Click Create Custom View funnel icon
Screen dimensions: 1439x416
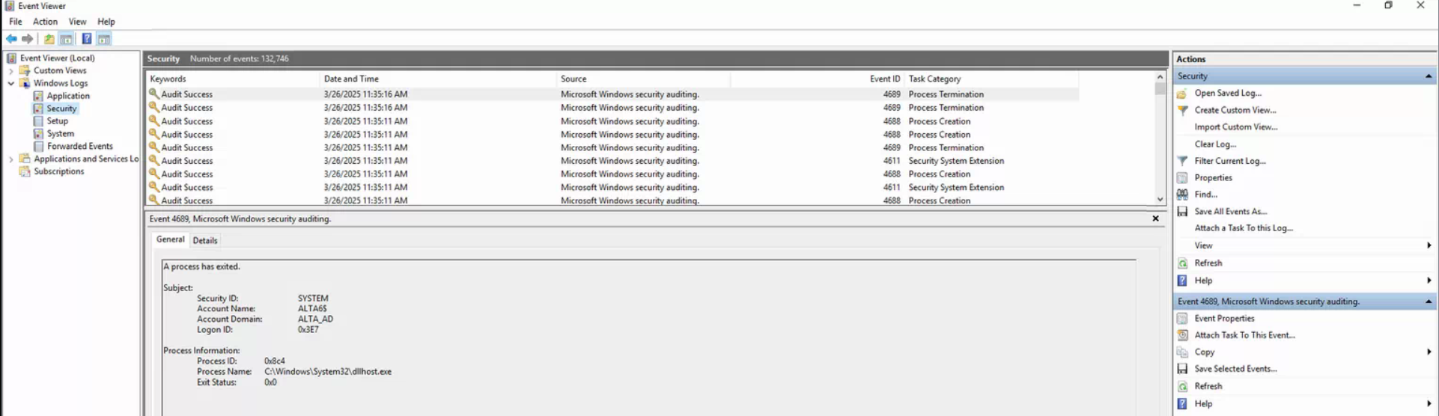[x=1182, y=110]
